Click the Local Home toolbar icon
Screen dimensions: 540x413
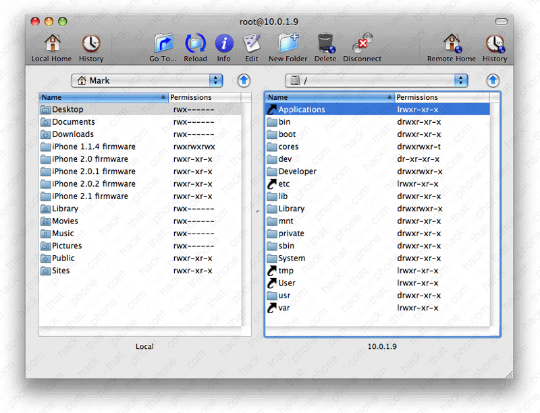pyautogui.click(x=51, y=45)
